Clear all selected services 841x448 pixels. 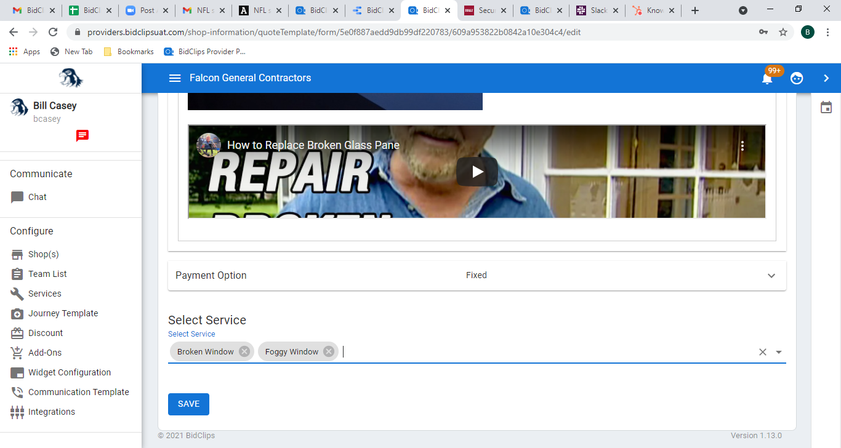pos(762,352)
